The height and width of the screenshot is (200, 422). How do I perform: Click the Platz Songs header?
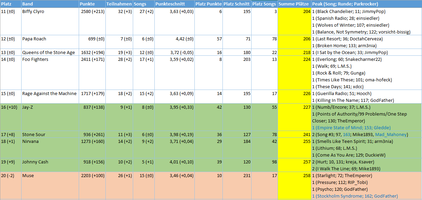pos(264,4)
